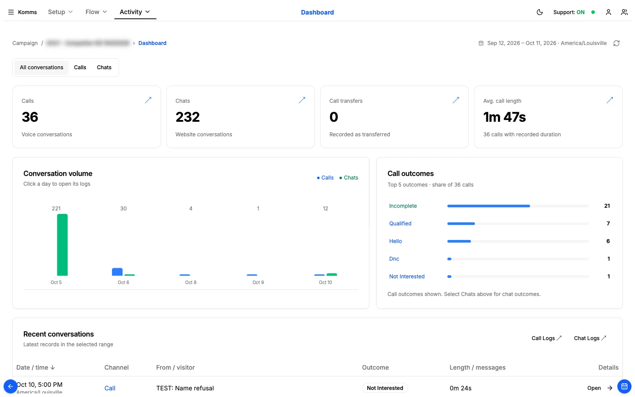Screen dimensions: 635x397
Task: Open the Qualified outcome link
Action: pos(400,224)
